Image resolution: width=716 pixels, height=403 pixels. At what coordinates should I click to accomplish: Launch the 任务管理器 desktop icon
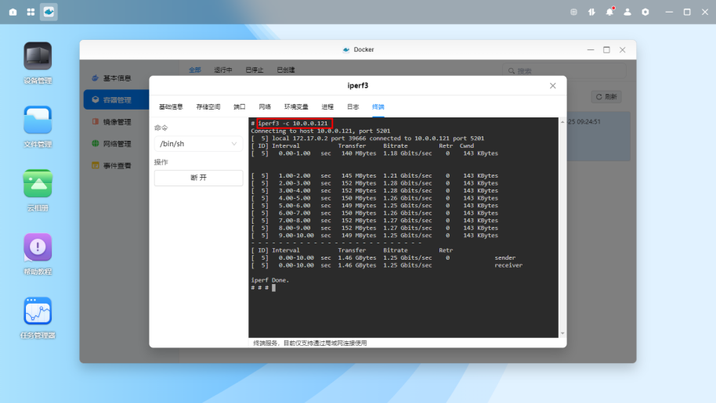38,311
